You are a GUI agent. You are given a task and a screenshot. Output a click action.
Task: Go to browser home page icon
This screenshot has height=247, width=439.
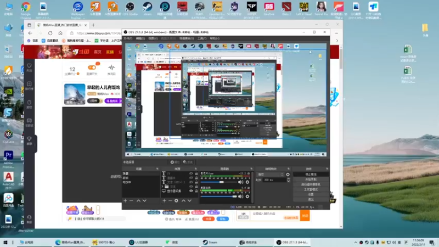[x=60, y=33]
